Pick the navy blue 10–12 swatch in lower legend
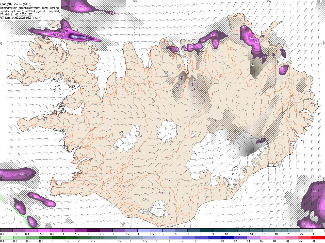Viewport: 325px width, 243px height. point(227,237)
